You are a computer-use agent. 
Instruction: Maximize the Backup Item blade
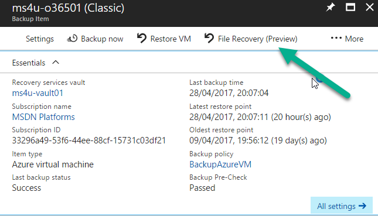click(350, 8)
